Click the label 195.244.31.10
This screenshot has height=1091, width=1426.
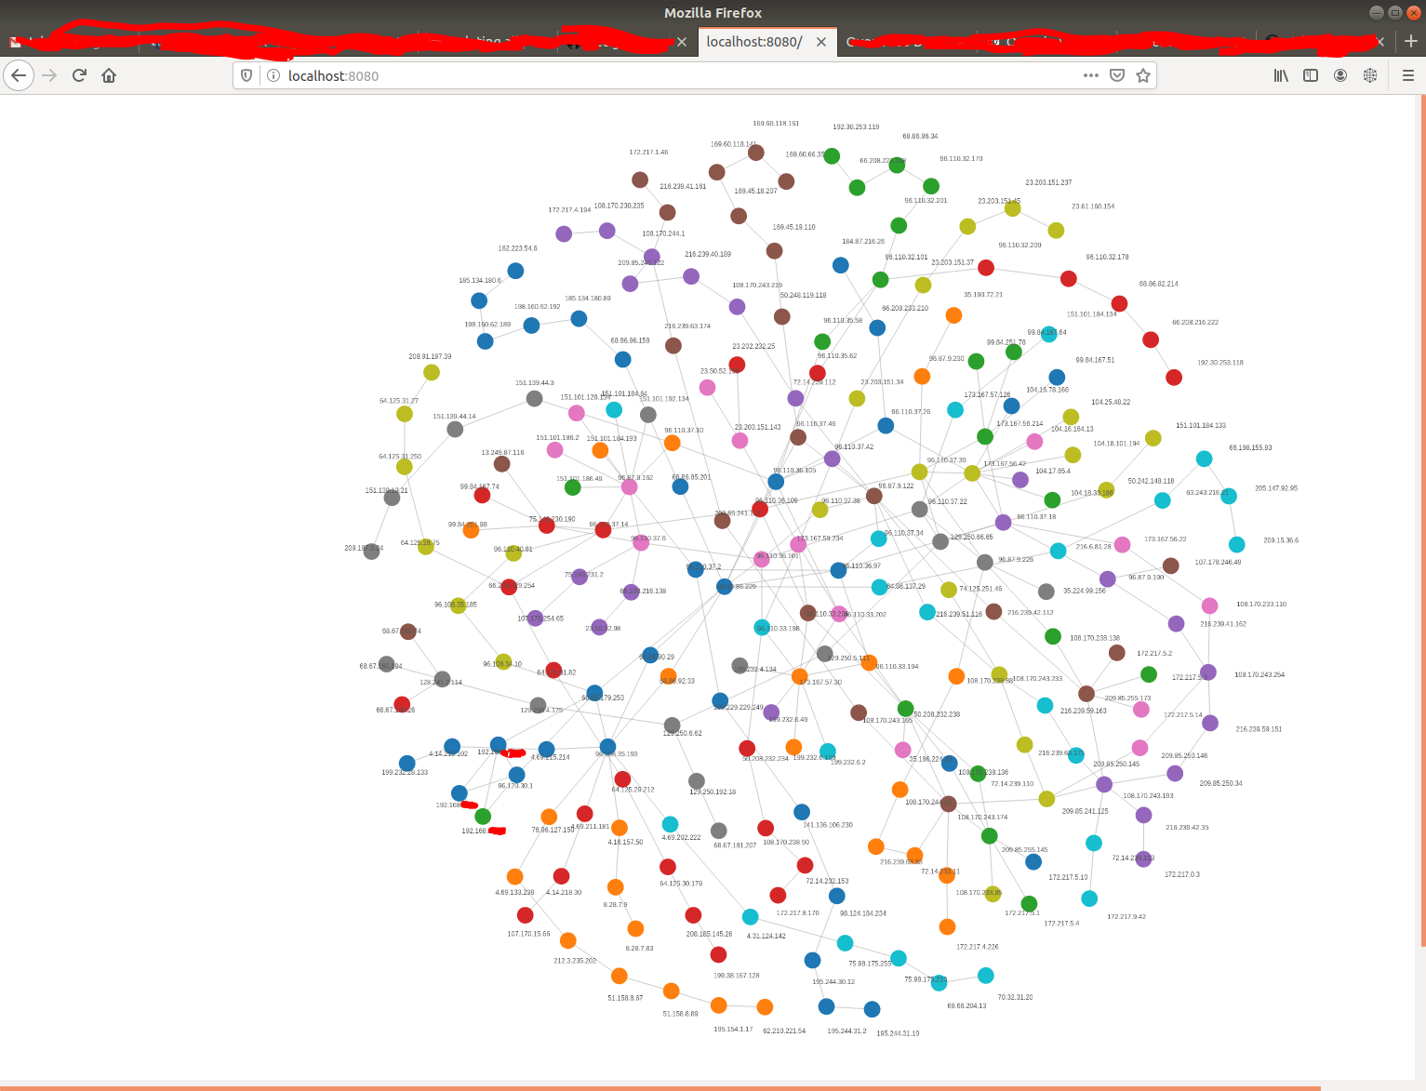coord(898,1033)
